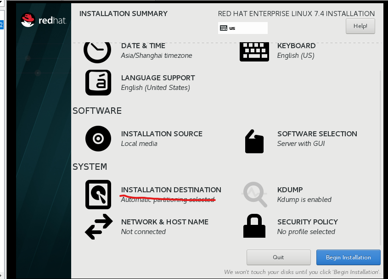
Task: Open Date & Time clock icon
Action: (x=97, y=52)
